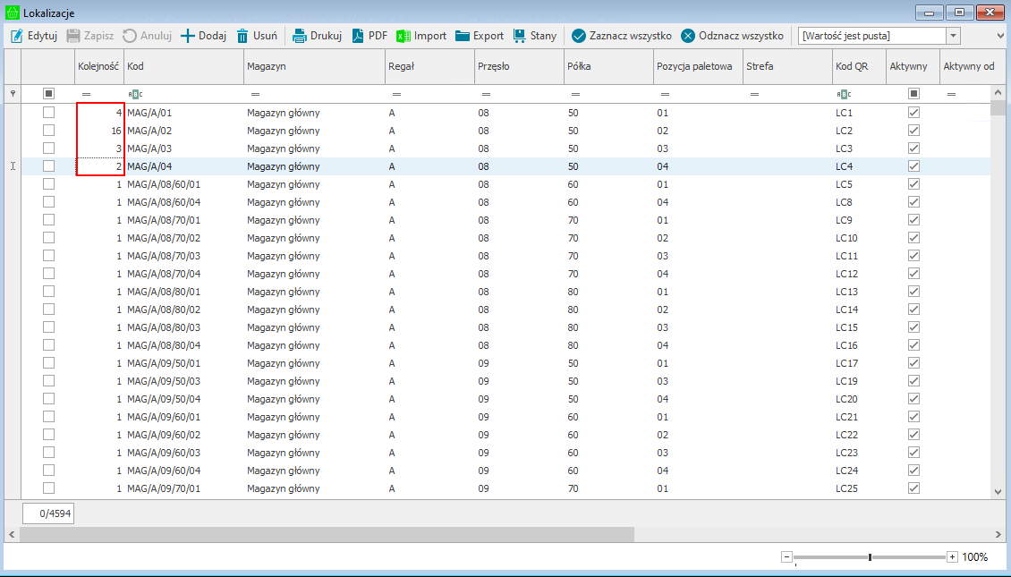
Task: Open Import with the Excel icon
Action: click(403, 36)
